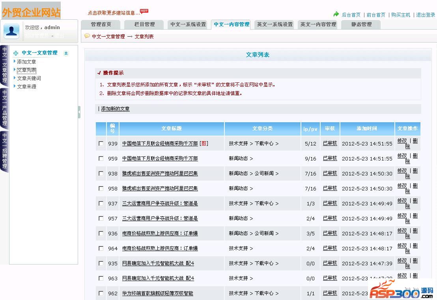Click 修改 for article 959
437x300 pixels.
pos(402,156)
